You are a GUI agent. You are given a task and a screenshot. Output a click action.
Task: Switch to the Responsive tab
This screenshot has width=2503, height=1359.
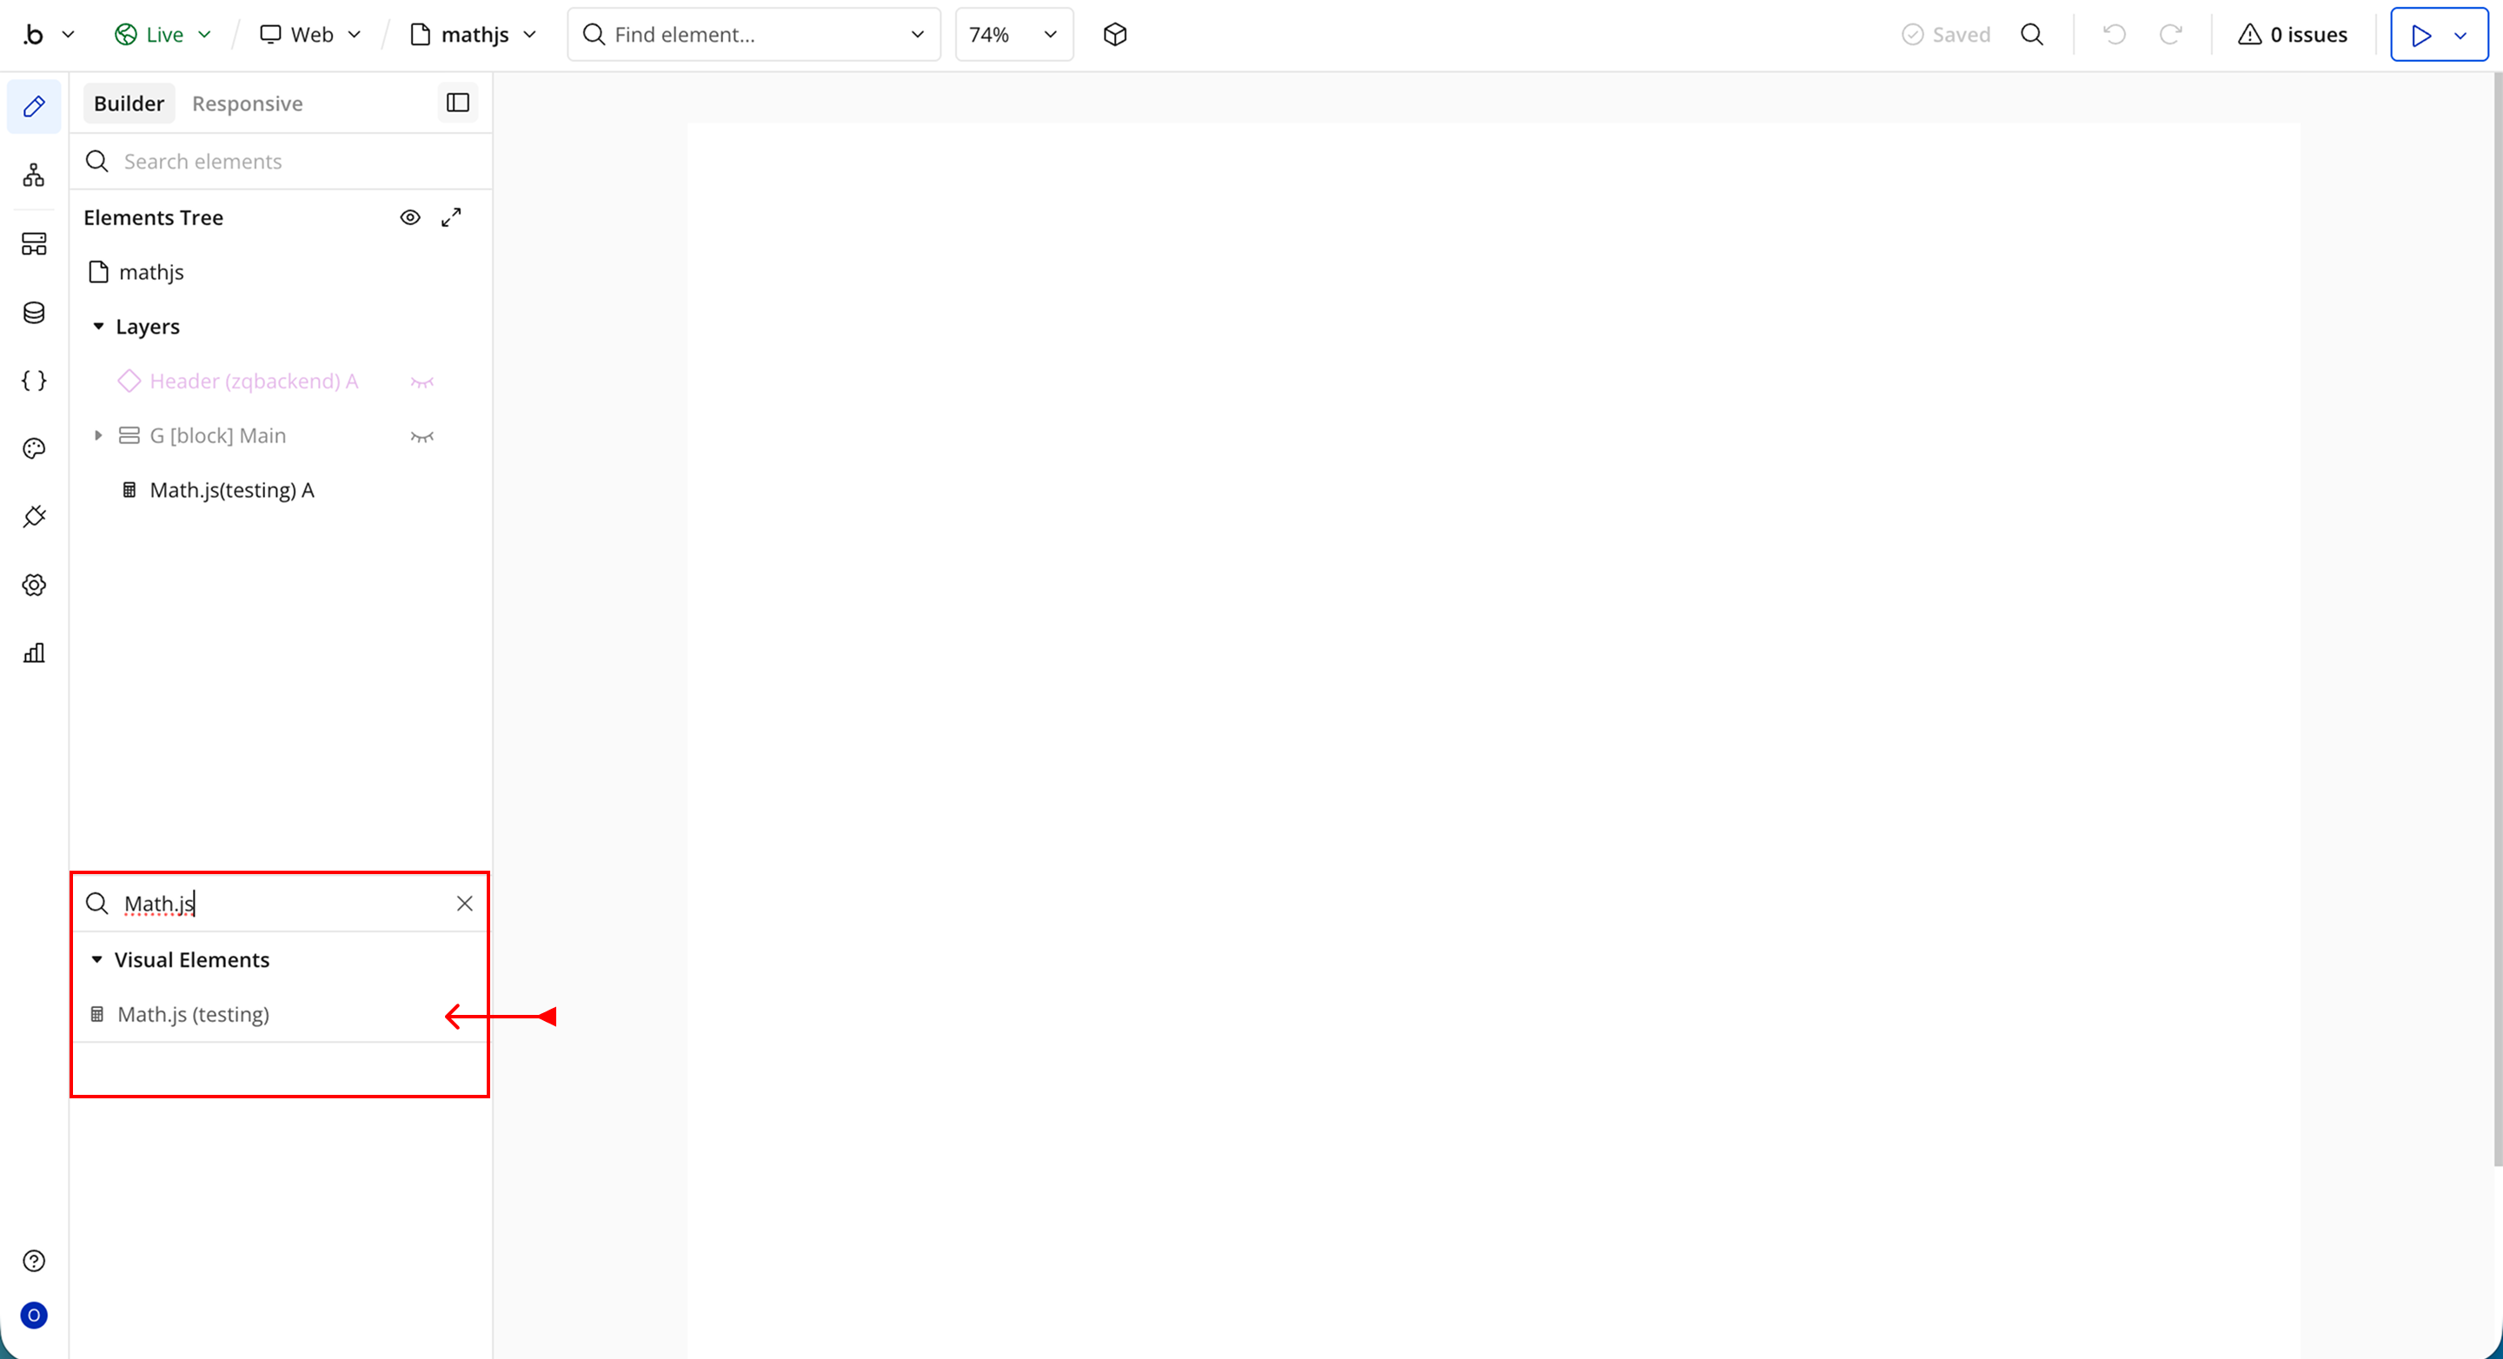[247, 104]
